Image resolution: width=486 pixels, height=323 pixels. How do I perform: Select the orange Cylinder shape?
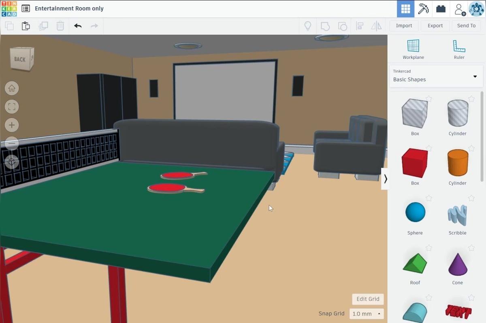[458, 163]
